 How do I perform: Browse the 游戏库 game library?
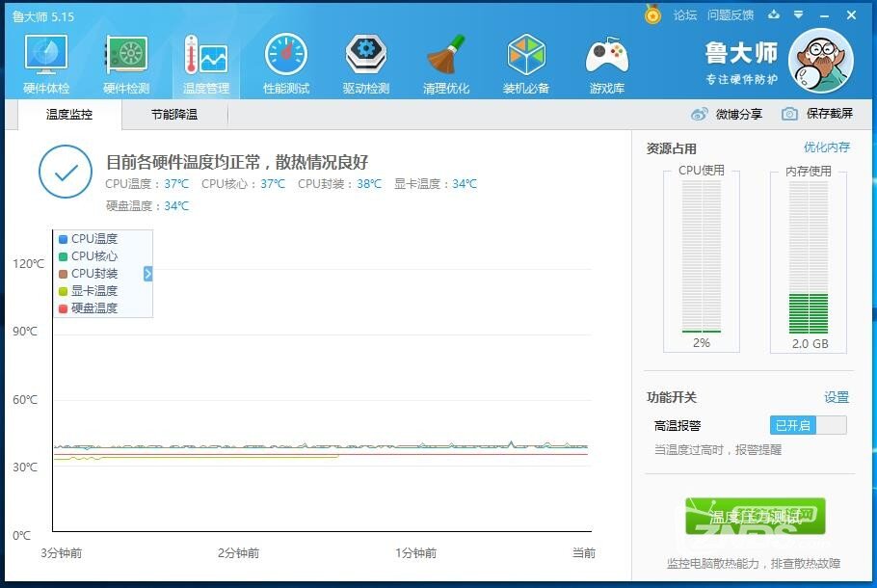click(606, 61)
